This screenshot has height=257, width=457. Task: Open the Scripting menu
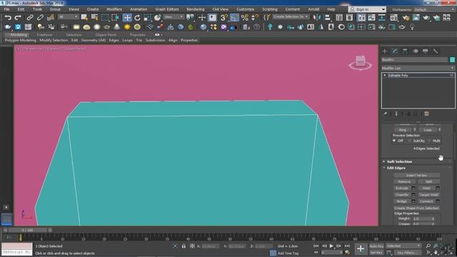click(270, 9)
